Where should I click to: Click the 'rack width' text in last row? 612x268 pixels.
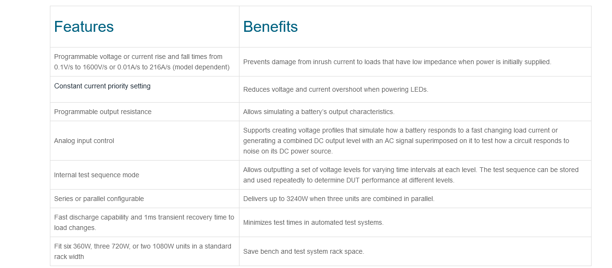click(x=69, y=257)
